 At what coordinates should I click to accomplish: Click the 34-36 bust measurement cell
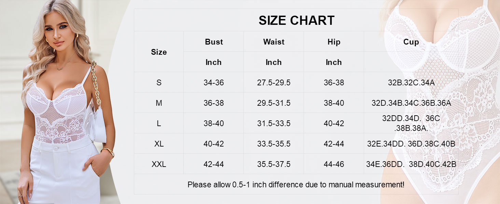point(214,83)
